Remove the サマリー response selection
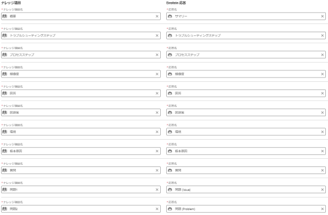Screen dimensions: 328x215 [323, 16]
